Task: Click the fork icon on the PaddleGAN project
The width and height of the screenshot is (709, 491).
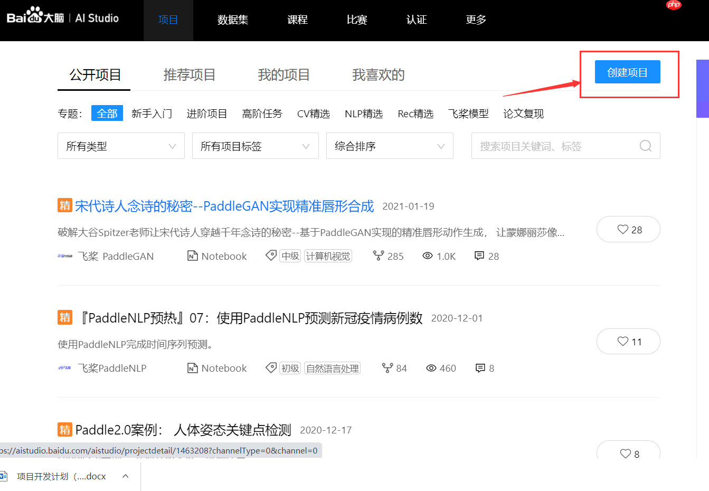Action: coord(379,256)
